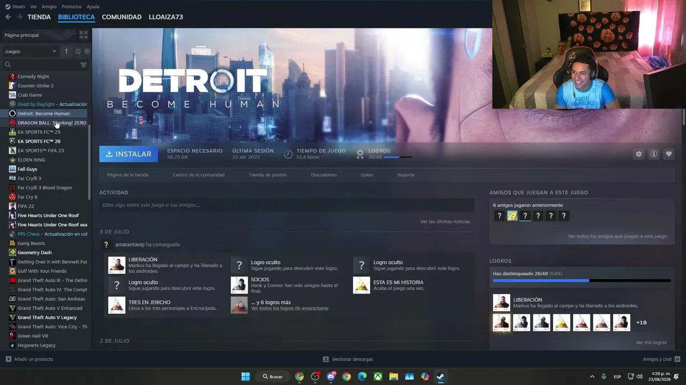Open Amigos y chat panel
The image size is (686, 385).
tap(661, 359)
